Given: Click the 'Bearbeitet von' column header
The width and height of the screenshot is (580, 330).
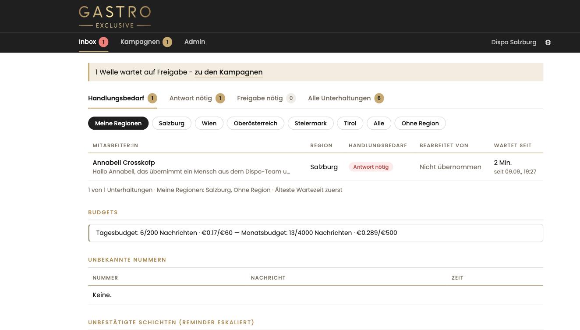Looking at the screenshot, I should click(x=444, y=145).
